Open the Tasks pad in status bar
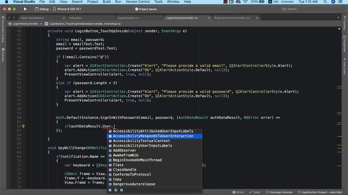Screen dimensions: 348x195 pos(254,192)
